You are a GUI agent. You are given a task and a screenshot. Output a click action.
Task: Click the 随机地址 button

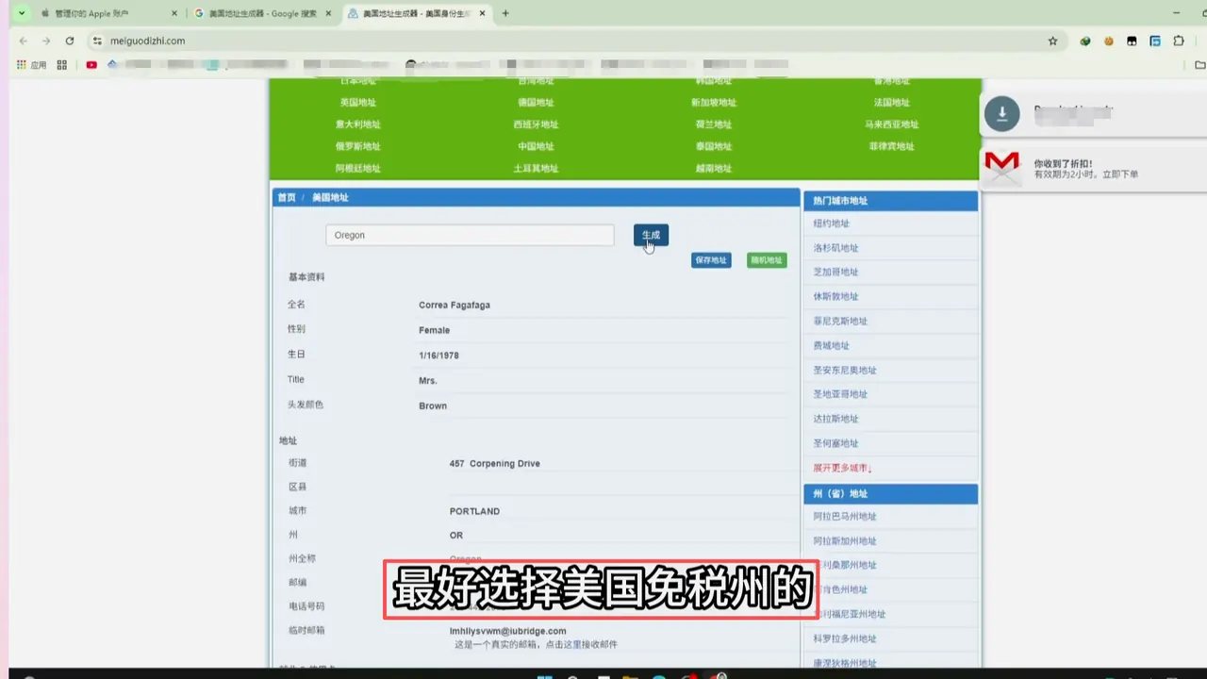pos(767,260)
